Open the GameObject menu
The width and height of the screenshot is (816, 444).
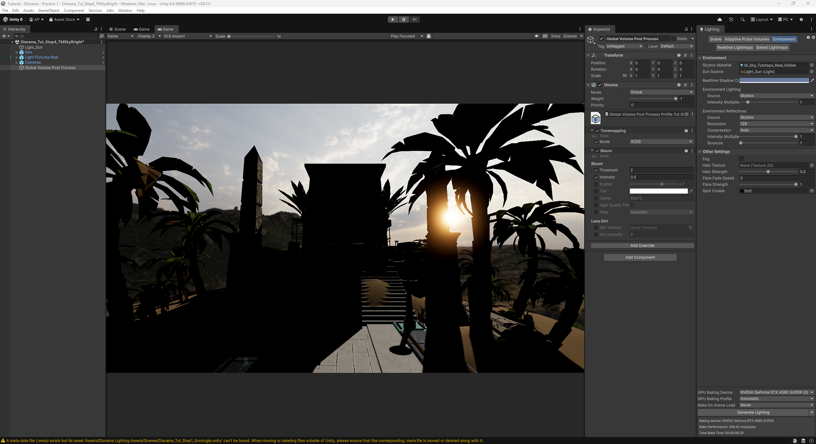48,11
